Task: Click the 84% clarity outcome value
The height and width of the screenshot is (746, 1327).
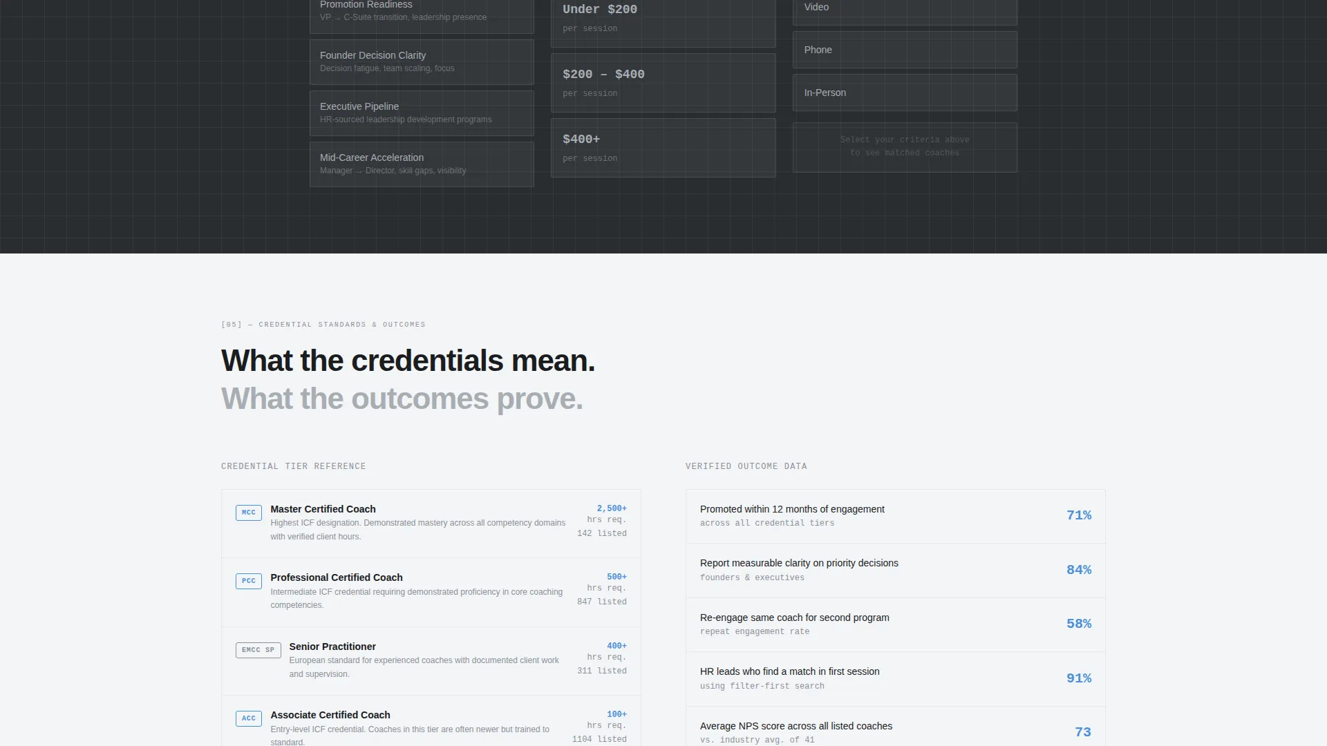Action: [x=1079, y=570]
